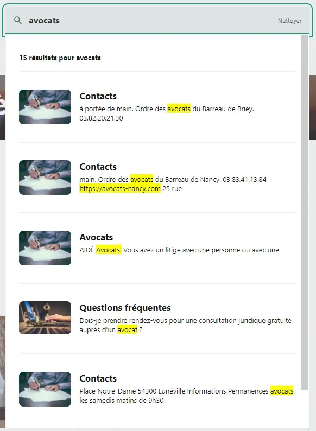
Task: Open the first Contacts result title
Action: (98, 96)
